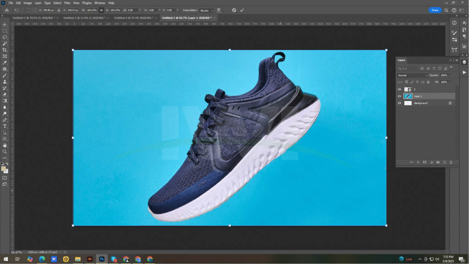Select the Move tool
This screenshot has width=469, height=264.
pos(5,25)
